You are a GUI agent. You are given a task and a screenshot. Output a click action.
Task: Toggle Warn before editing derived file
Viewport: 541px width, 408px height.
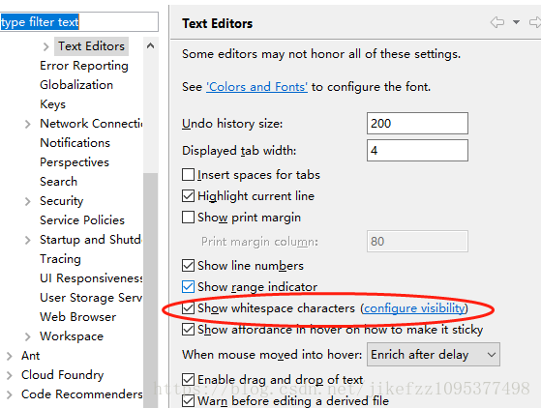point(188,401)
